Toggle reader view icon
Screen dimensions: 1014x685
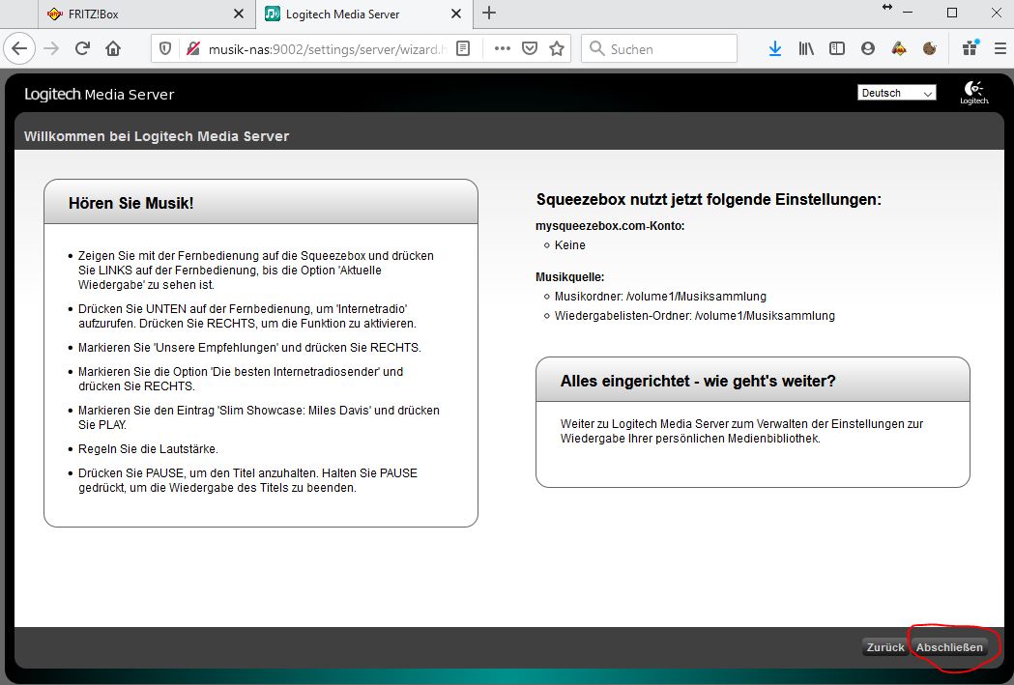click(x=463, y=48)
